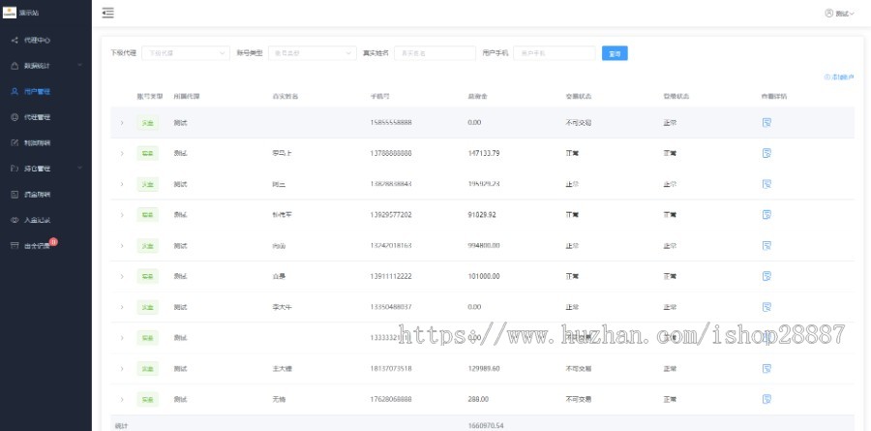871x431 pixels.
Task: Open details icon for phone 15855558888
Action: [x=766, y=122]
